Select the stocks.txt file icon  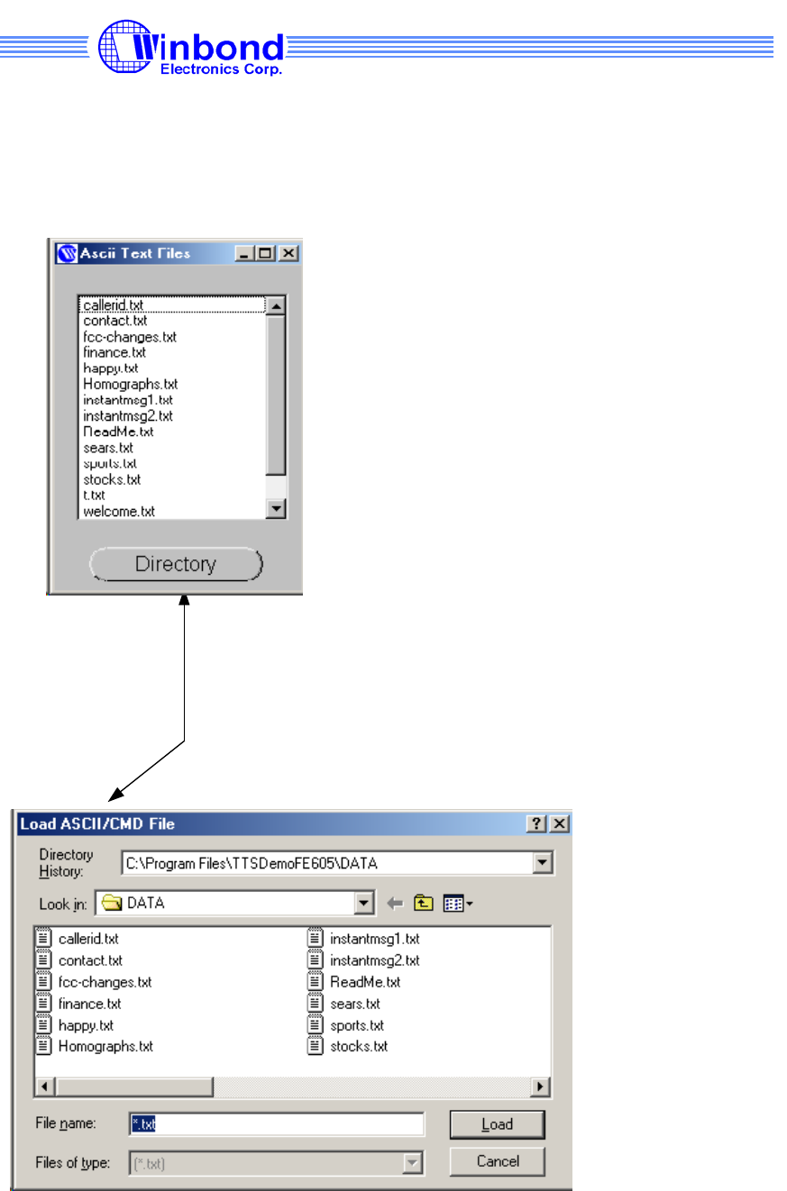pyautogui.click(x=315, y=1047)
